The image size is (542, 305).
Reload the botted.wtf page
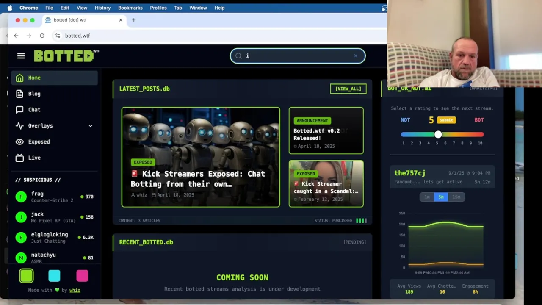click(42, 36)
